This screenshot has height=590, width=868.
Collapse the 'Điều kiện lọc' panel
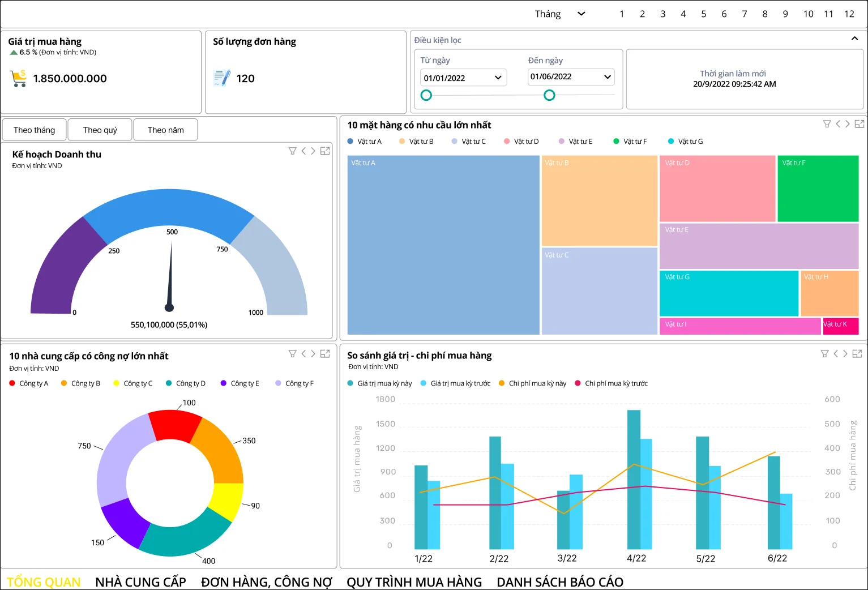(x=854, y=39)
